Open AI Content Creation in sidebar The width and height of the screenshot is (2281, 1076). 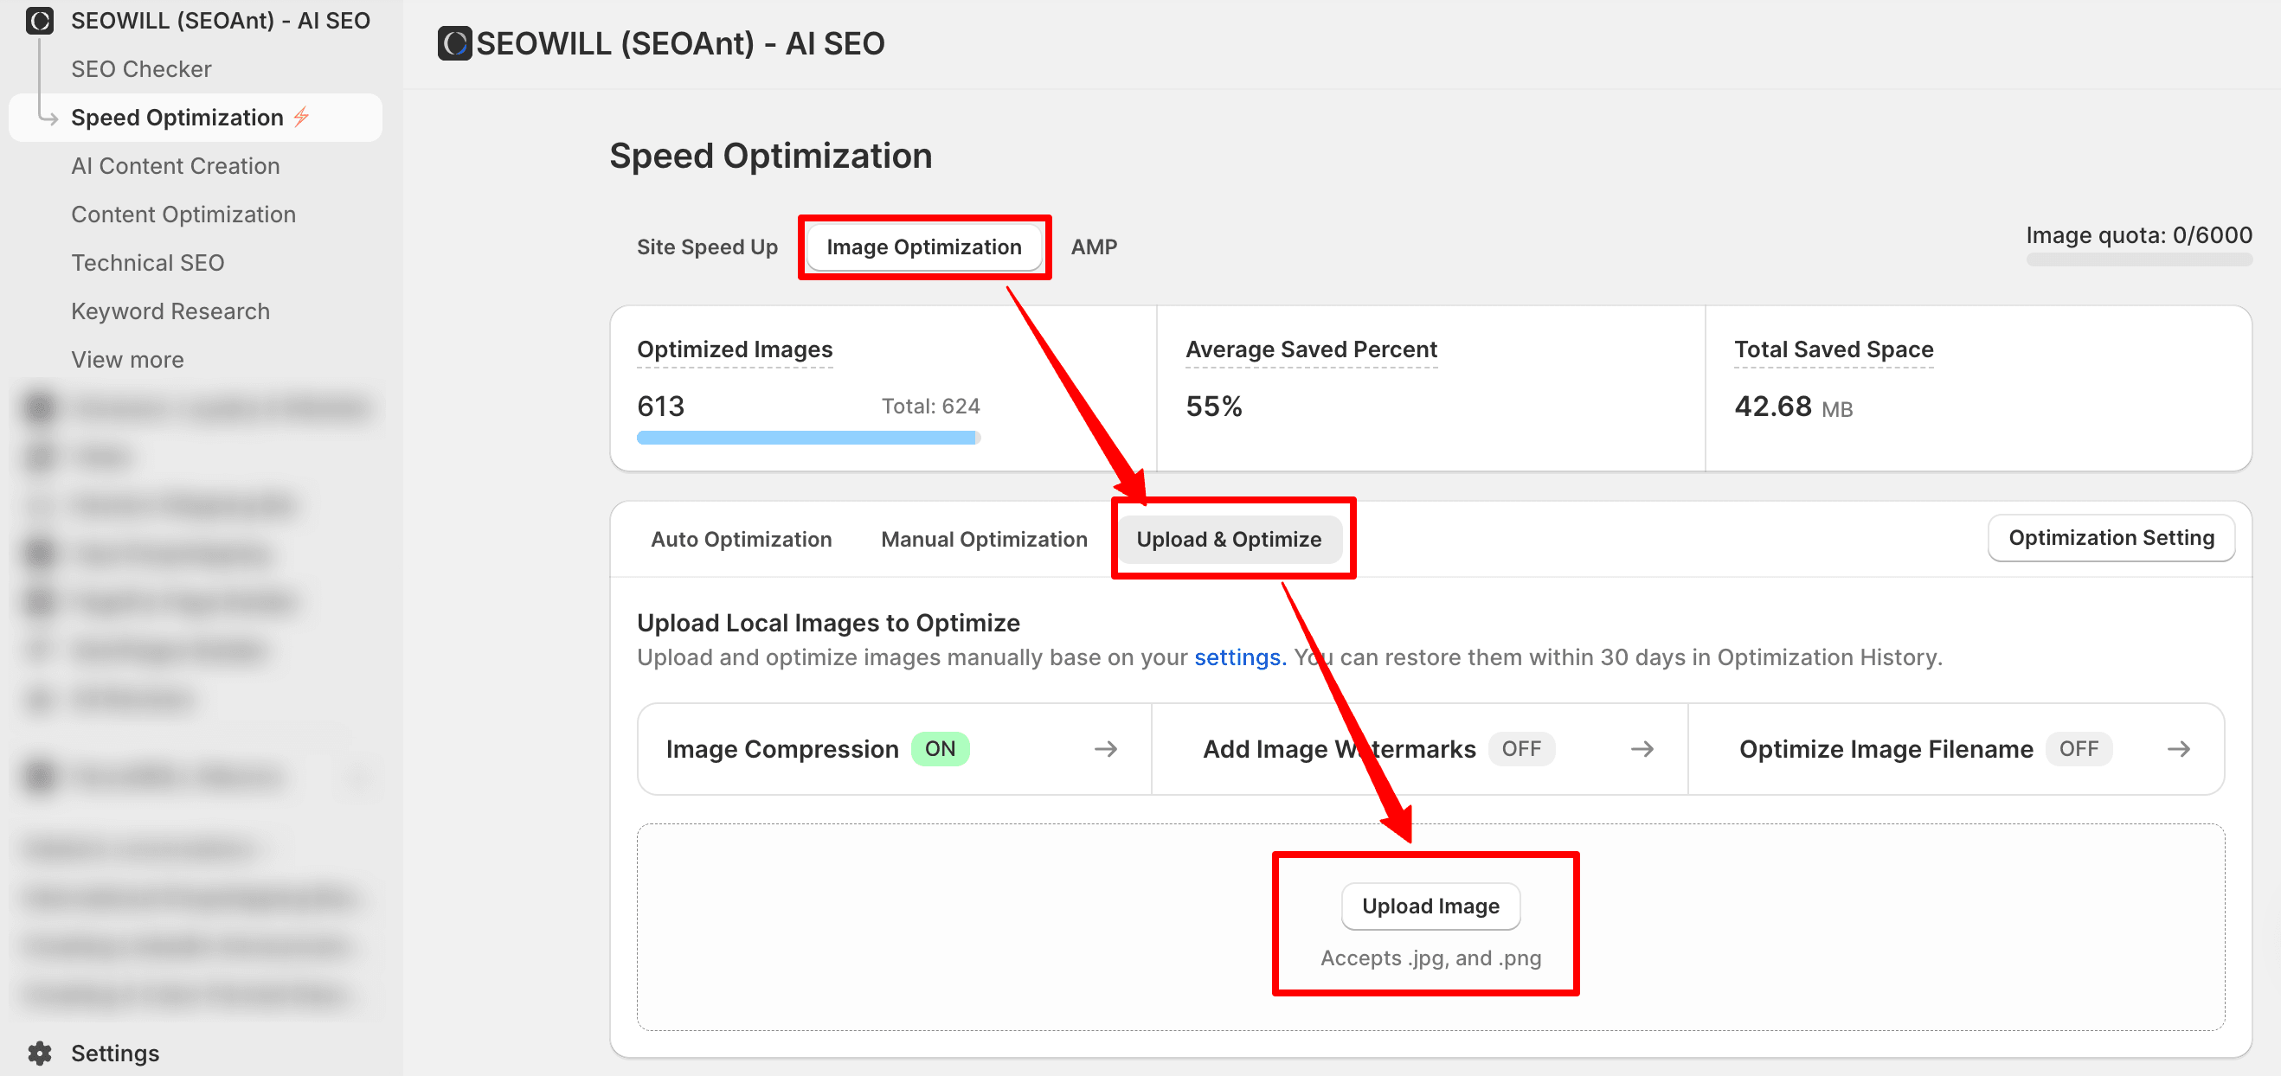pos(176,166)
